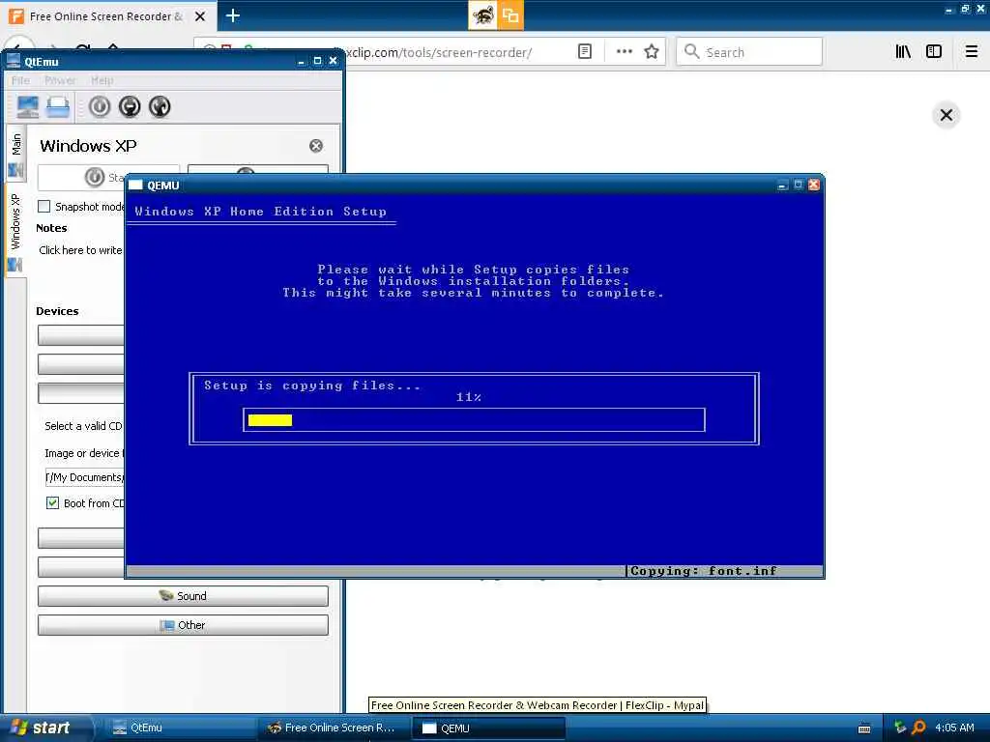Click the orange magnifier tray icon
Image resolution: width=990 pixels, height=742 pixels.
918,728
